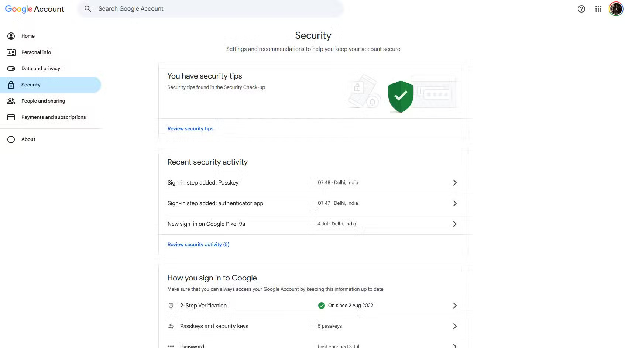Open the help question mark icon

(x=581, y=9)
